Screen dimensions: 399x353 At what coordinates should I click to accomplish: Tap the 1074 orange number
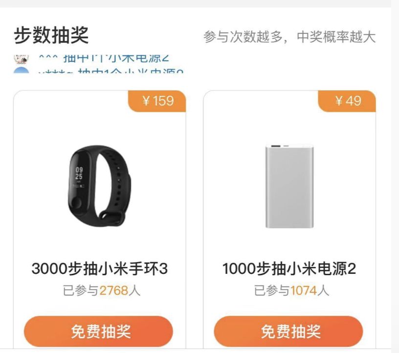(304, 290)
